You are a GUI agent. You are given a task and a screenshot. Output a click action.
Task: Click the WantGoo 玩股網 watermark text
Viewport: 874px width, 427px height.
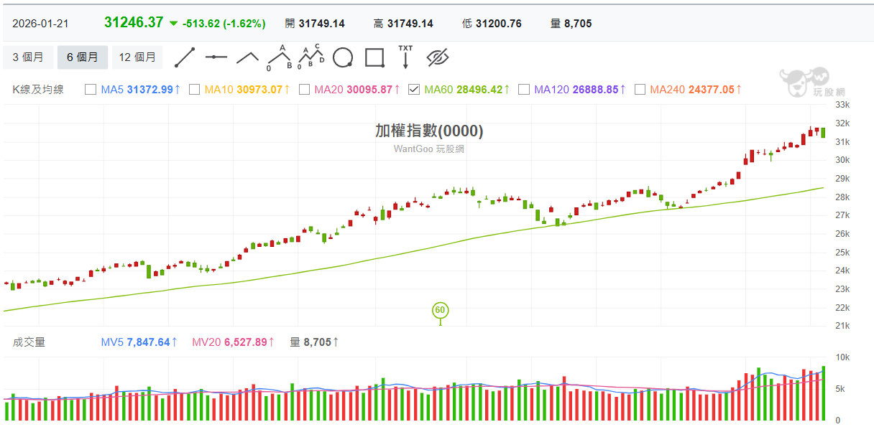coord(428,149)
